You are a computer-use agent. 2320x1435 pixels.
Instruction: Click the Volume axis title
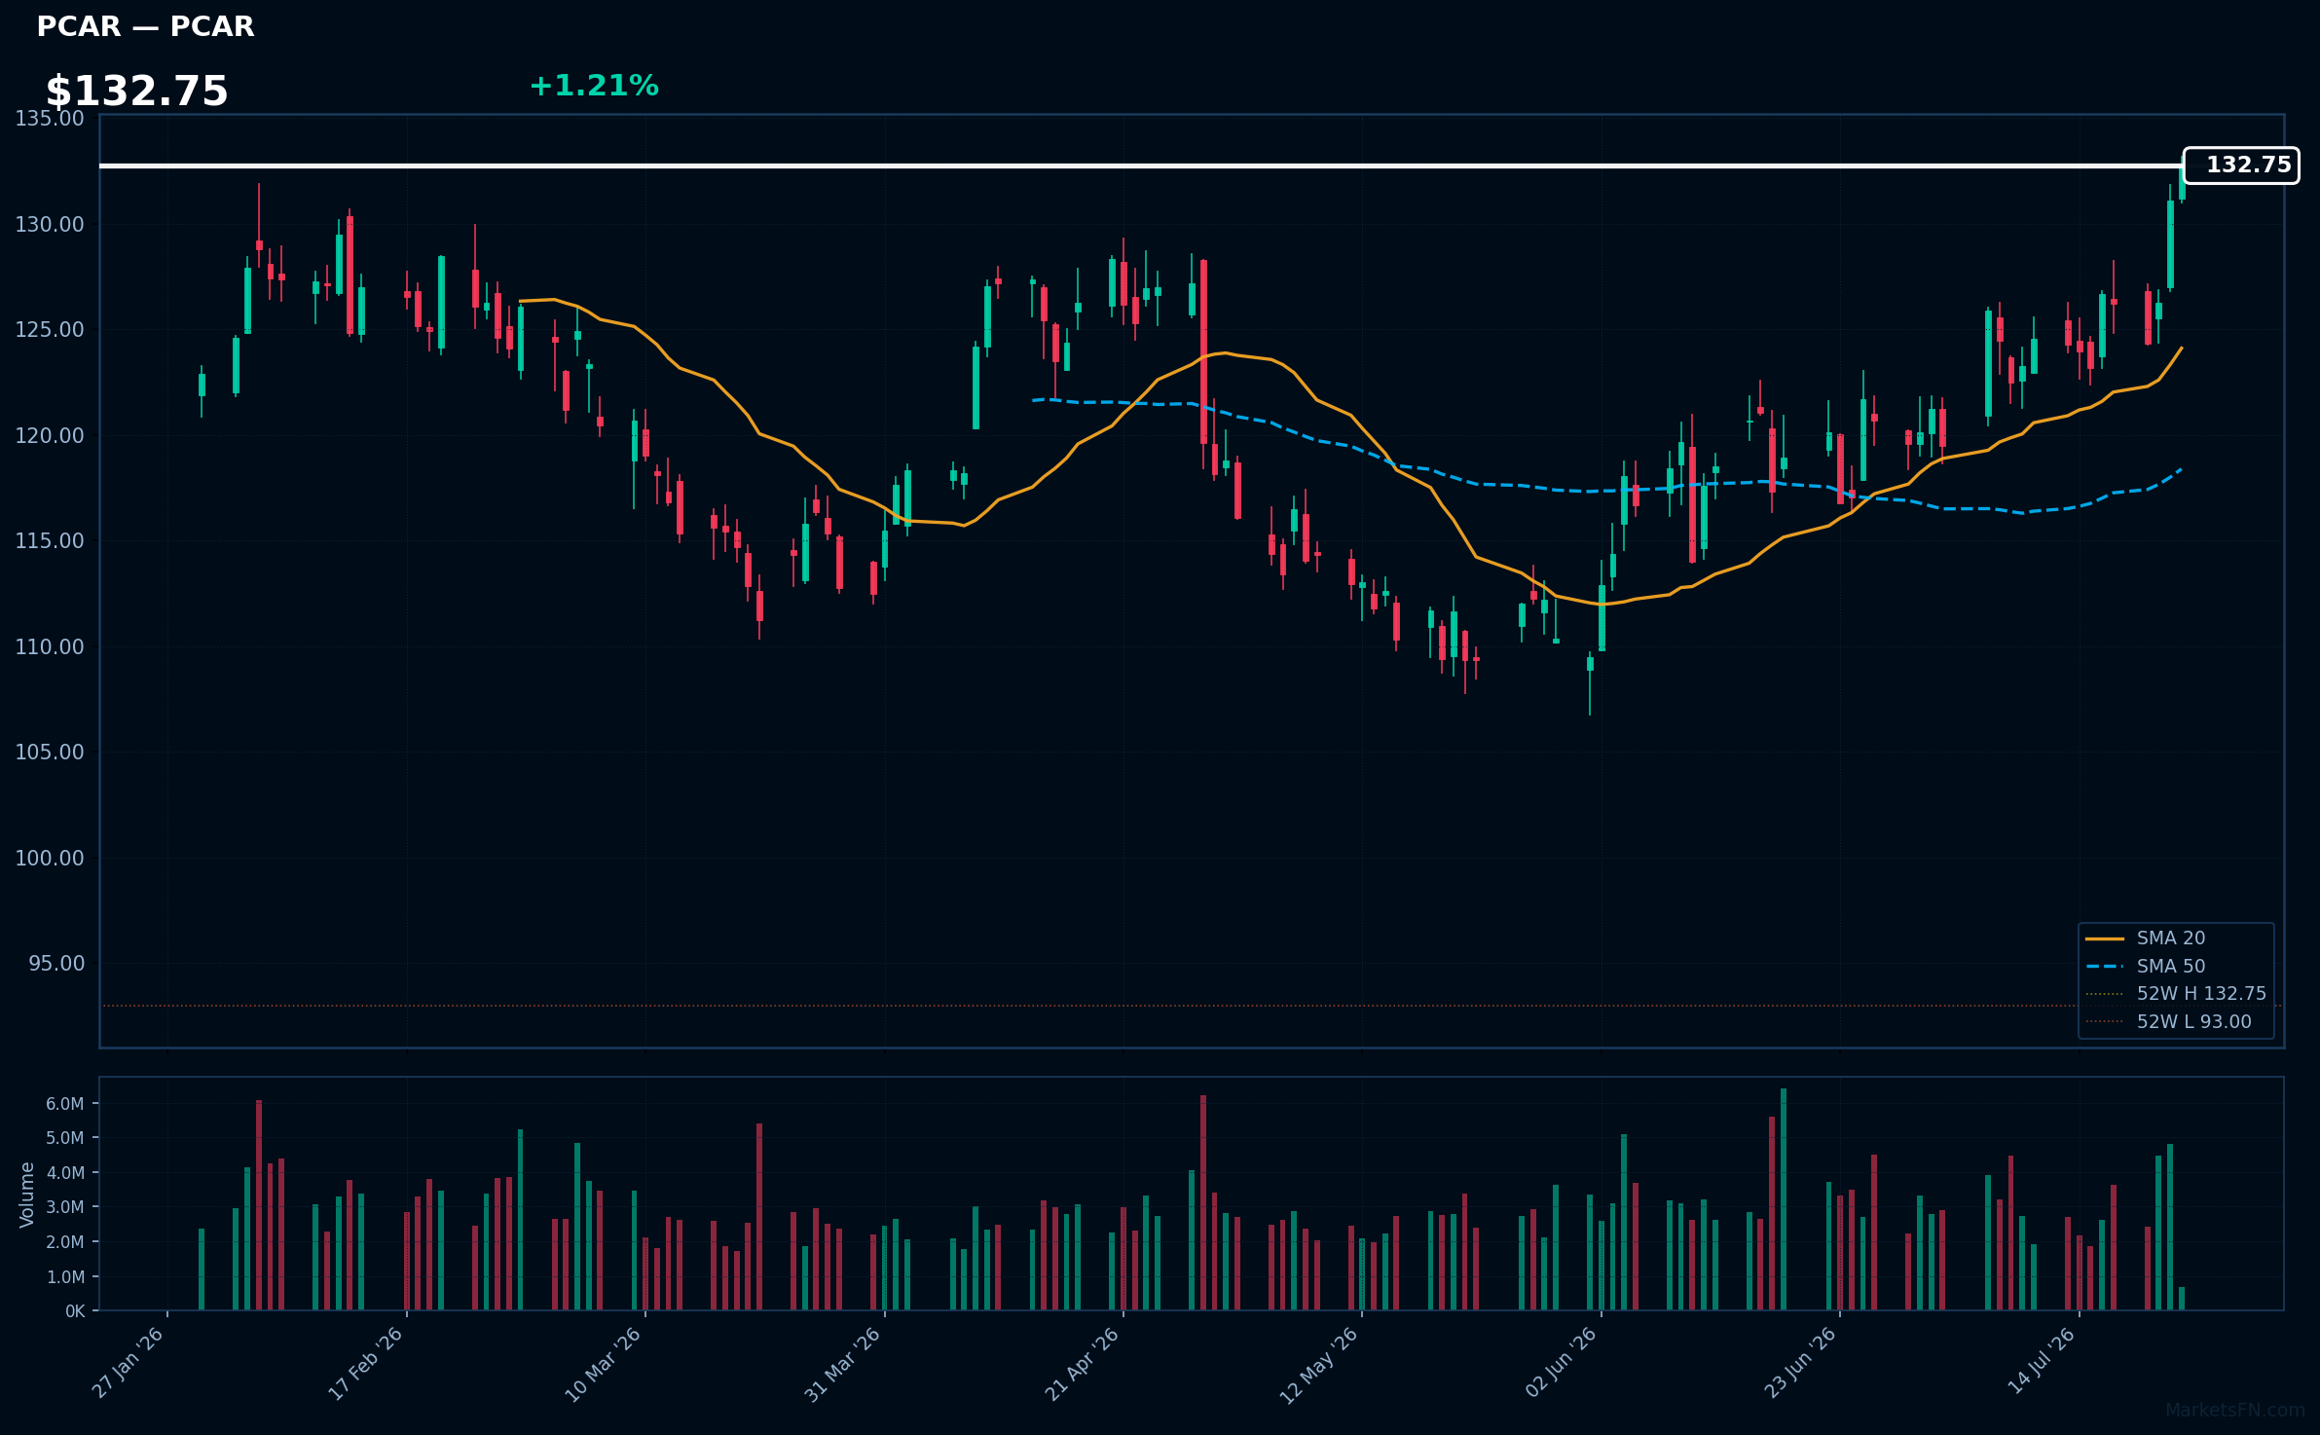(27, 1195)
